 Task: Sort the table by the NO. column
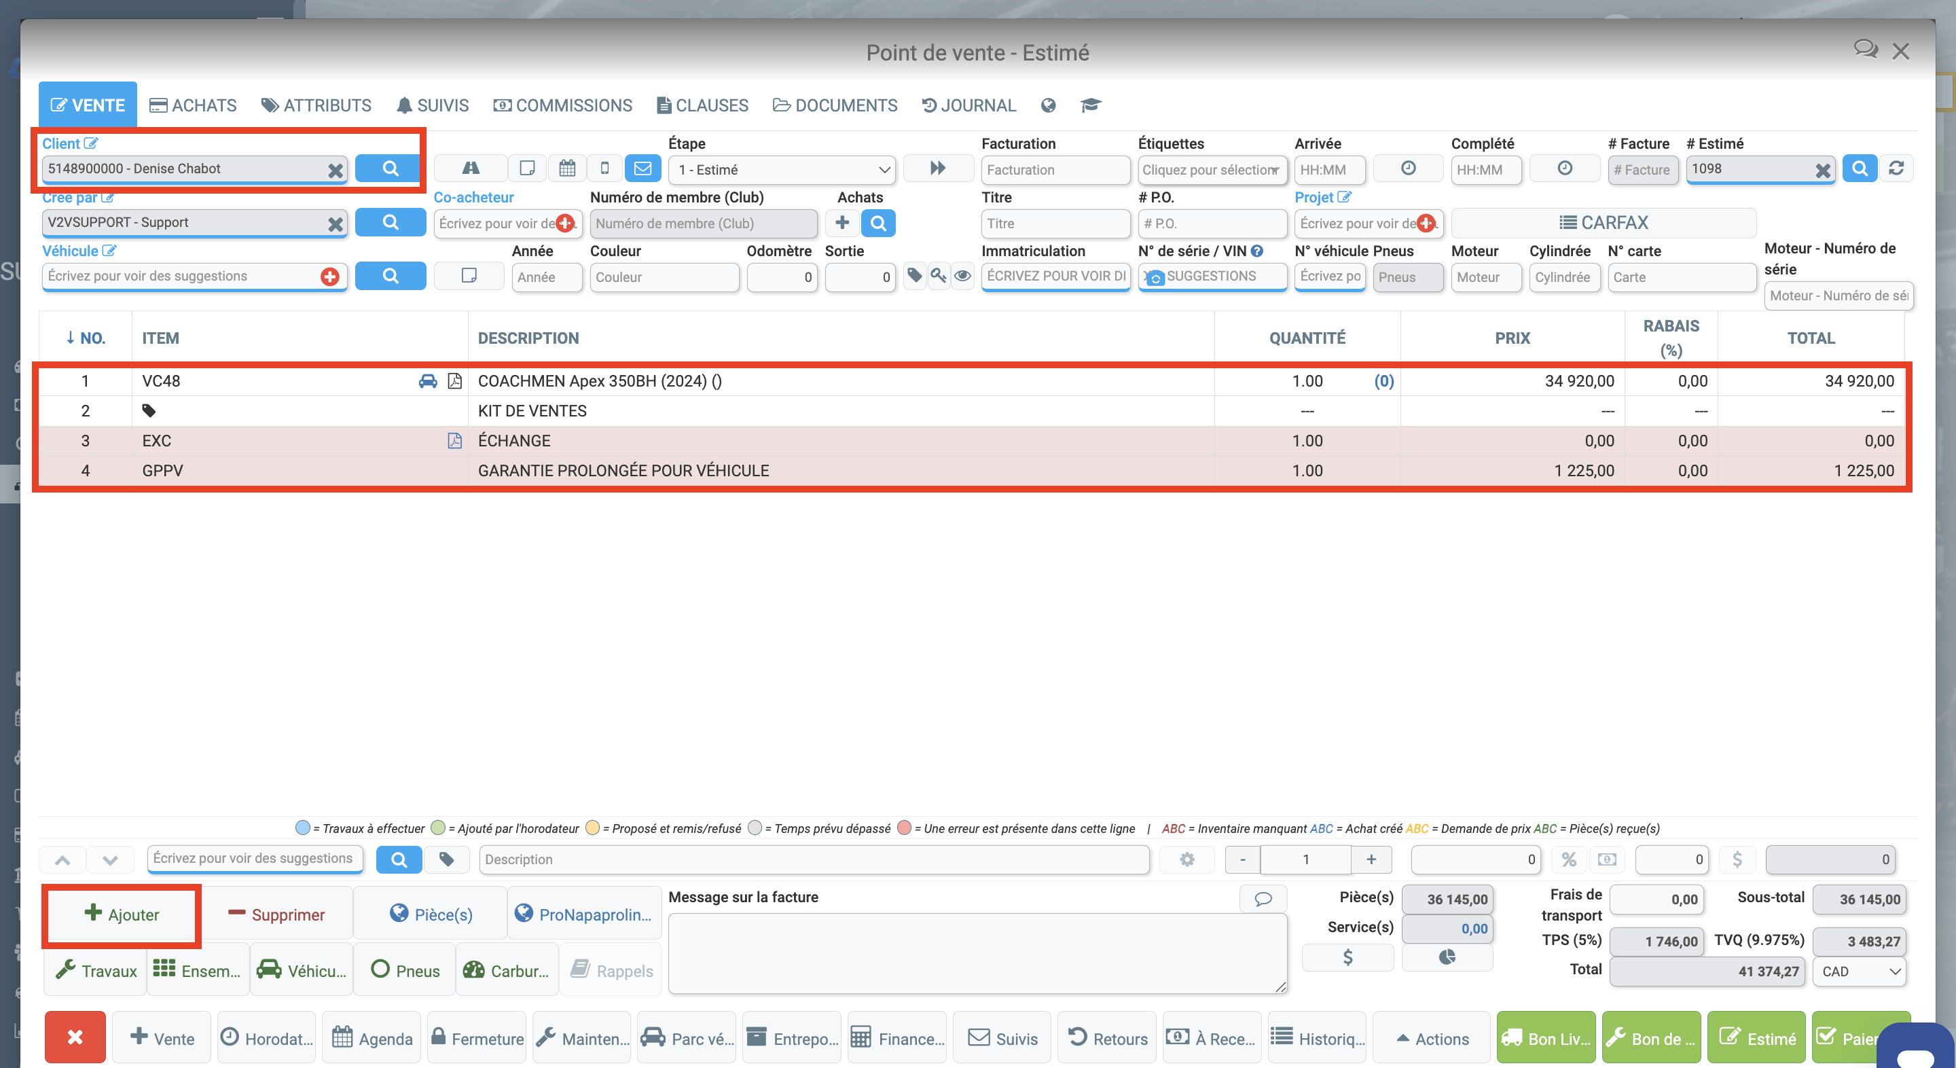[x=85, y=338]
